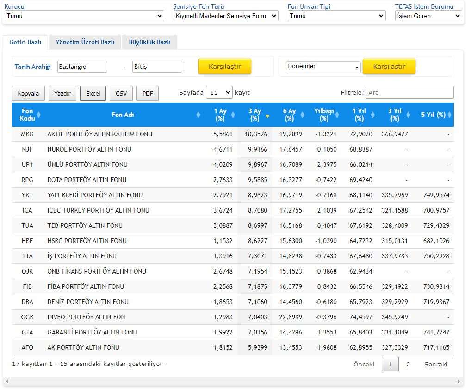Sort by 1 Yıl (%) column
This screenshot has height=389, width=471.
(x=372, y=115)
